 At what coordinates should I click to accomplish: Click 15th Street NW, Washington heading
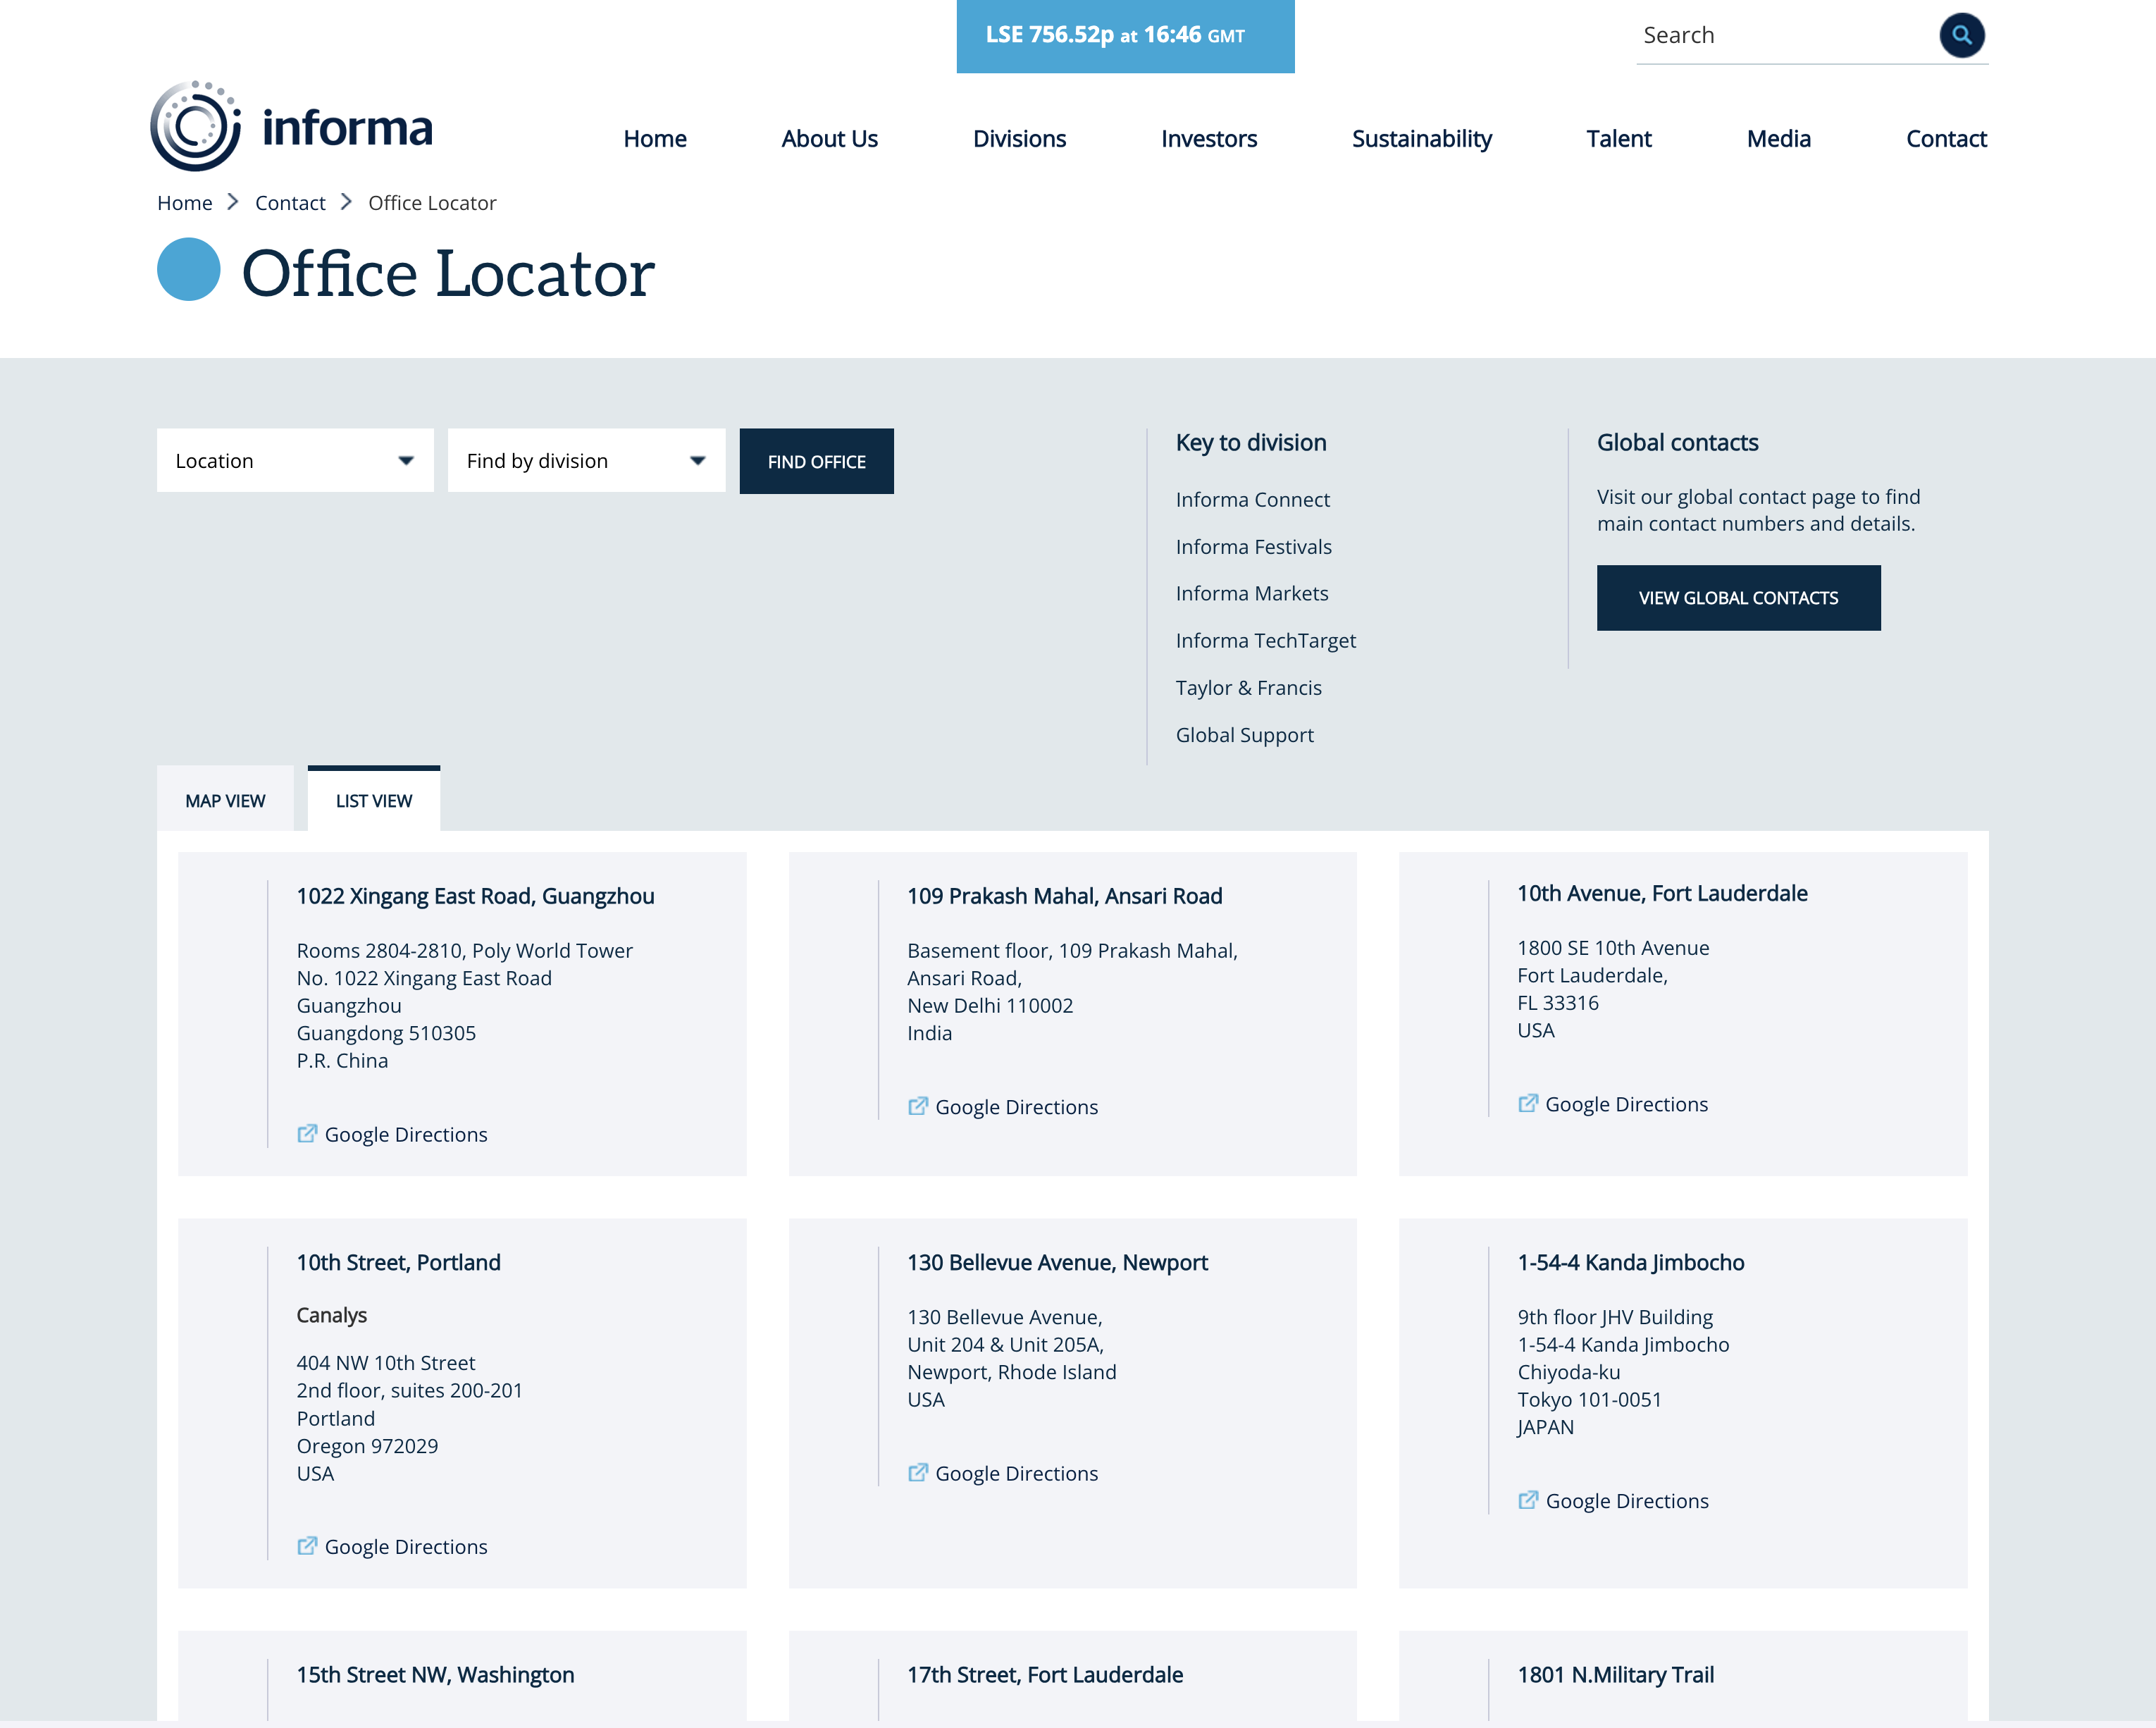(x=435, y=1674)
